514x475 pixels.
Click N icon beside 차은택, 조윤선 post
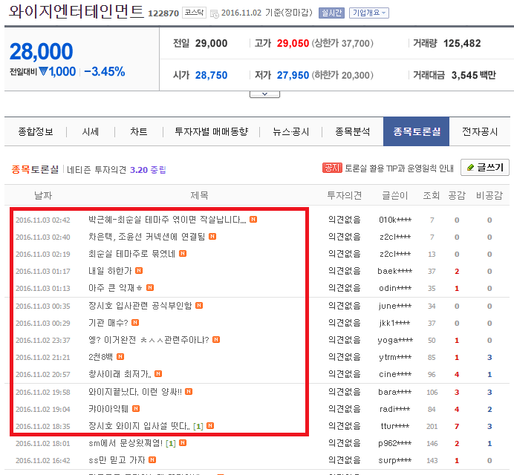tap(212, 236)
